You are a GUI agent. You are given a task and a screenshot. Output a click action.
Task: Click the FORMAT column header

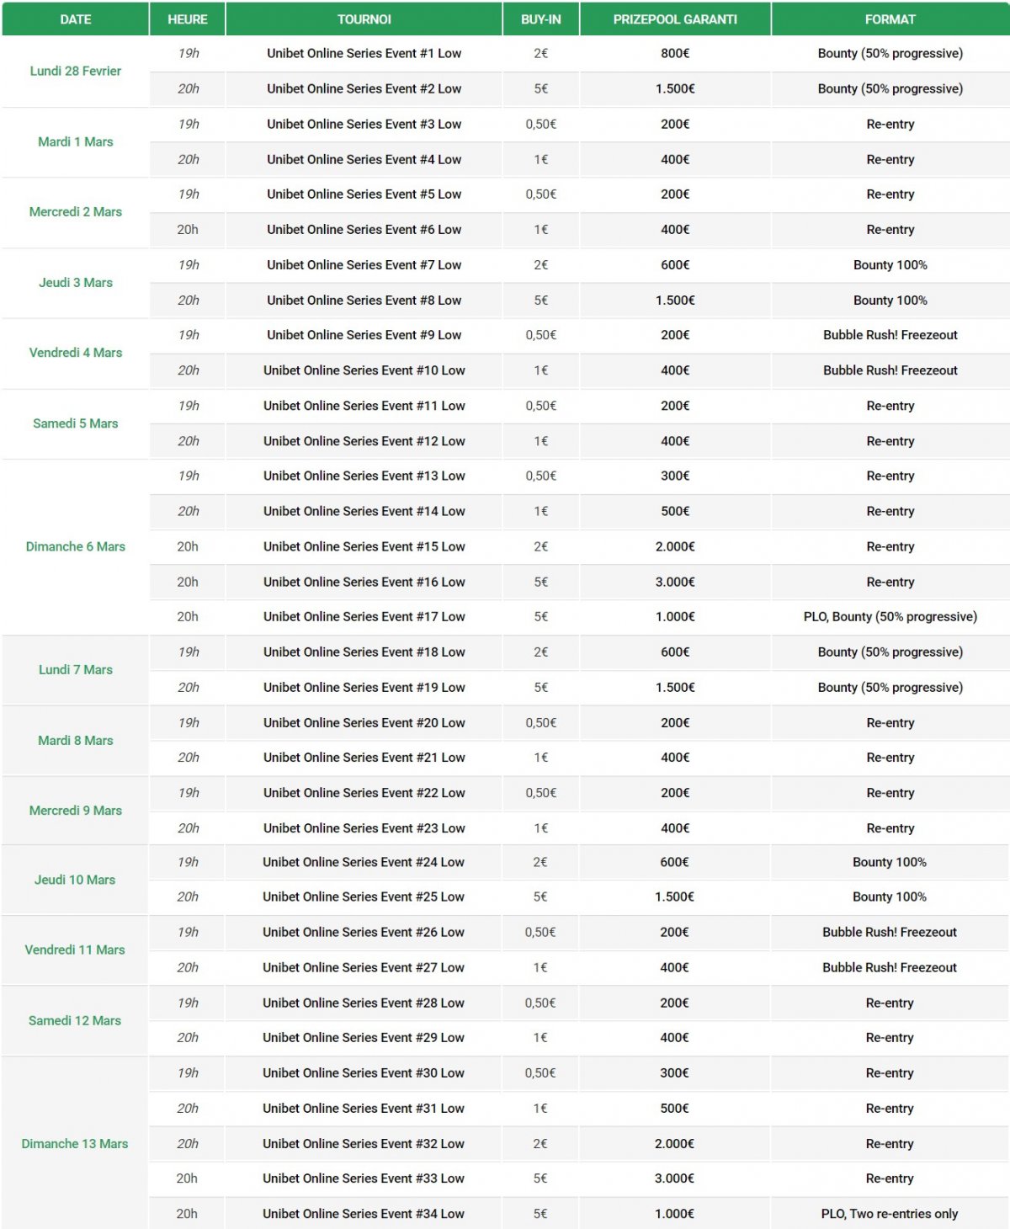point(890,19)
